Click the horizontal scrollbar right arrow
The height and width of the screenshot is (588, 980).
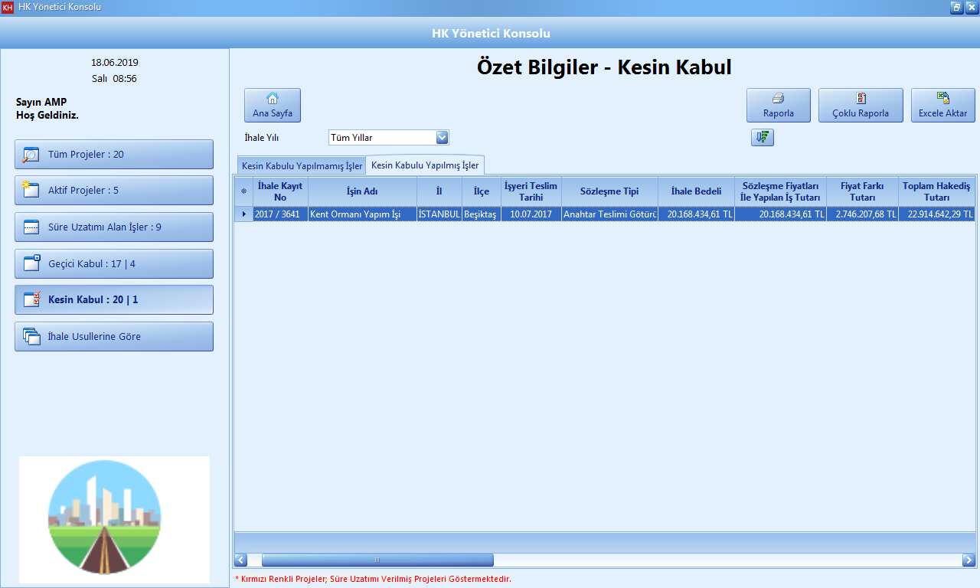(x=968, y=559)
